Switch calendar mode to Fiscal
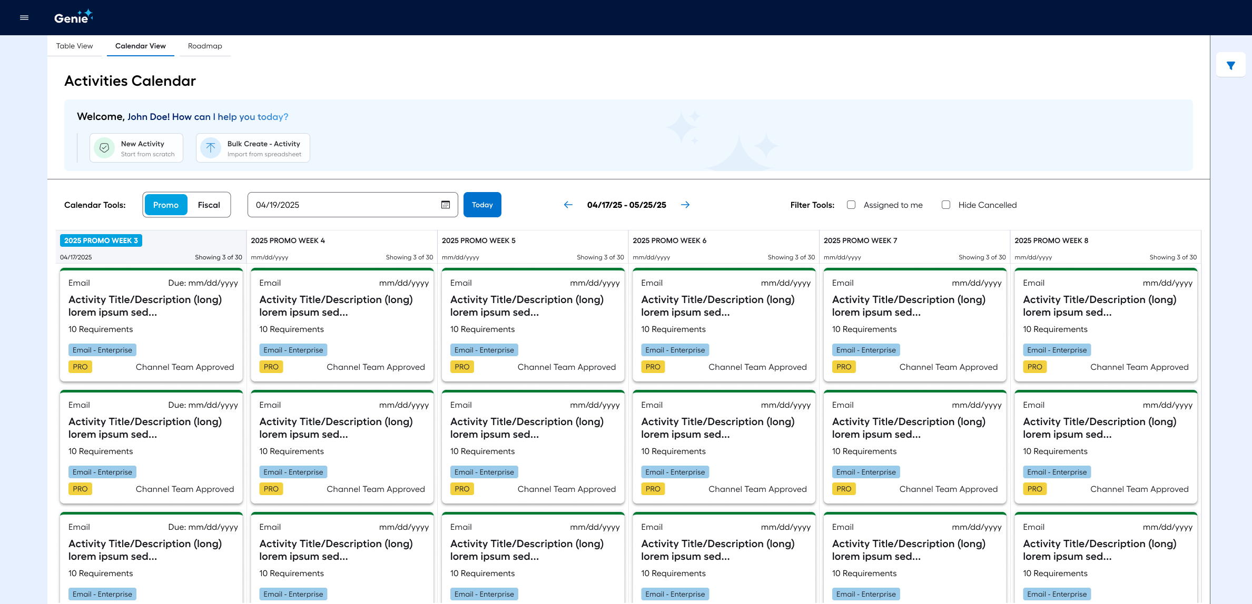The image size is (1252, 604). point(209,205)
